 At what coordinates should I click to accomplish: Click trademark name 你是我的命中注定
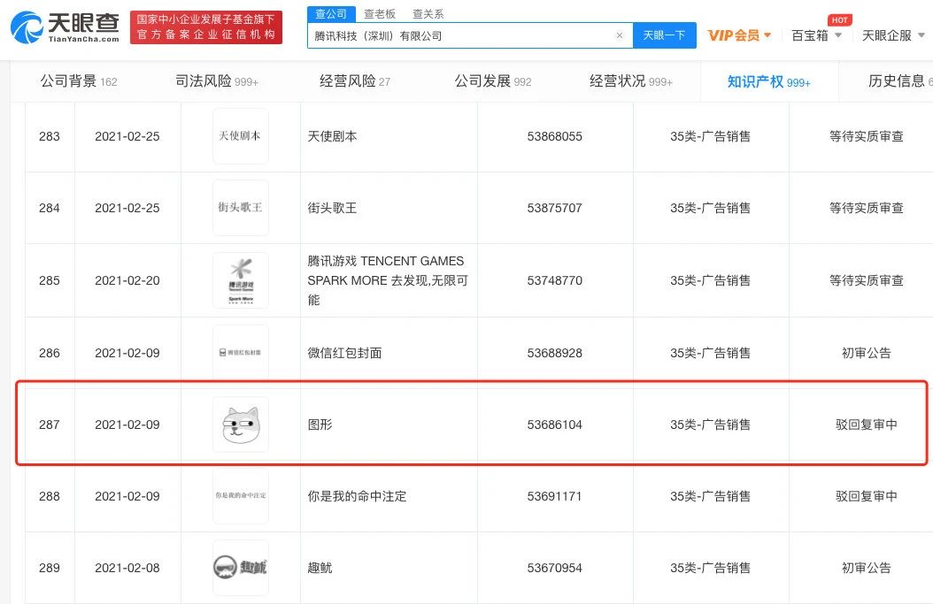357,496
